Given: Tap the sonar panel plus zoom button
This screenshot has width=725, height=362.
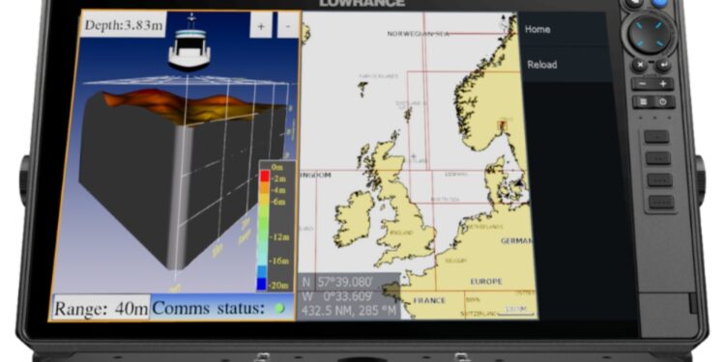Looking at the screenshot, I should [261, 25].
